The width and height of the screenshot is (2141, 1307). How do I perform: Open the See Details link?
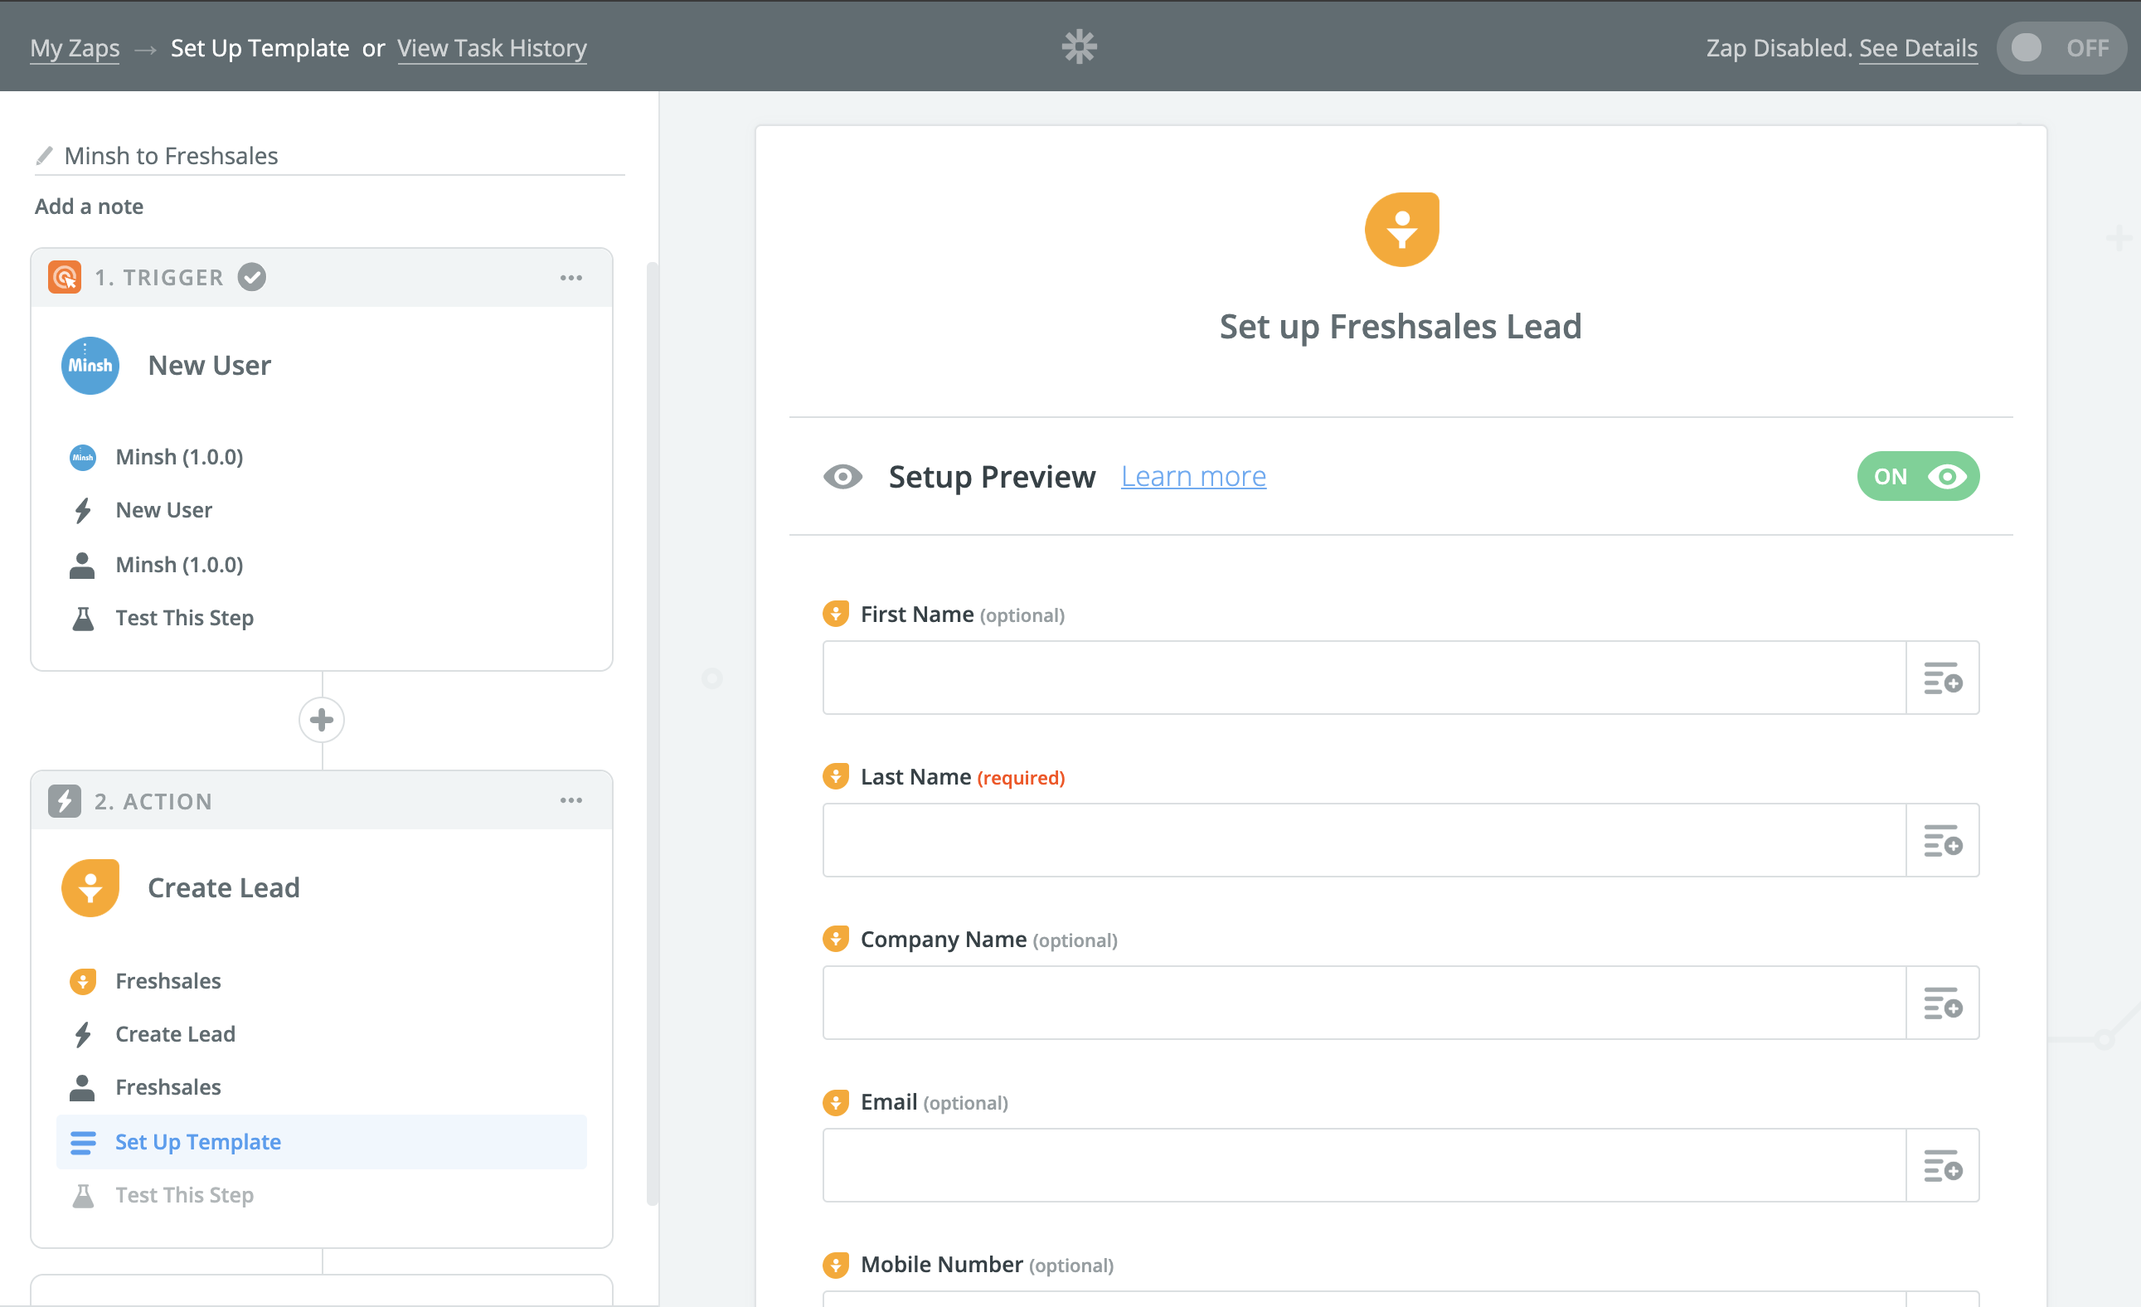click(x=1918, y=48)
